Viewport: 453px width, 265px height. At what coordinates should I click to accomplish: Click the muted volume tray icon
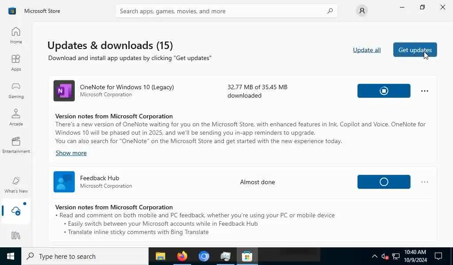(x=385, y=256)
